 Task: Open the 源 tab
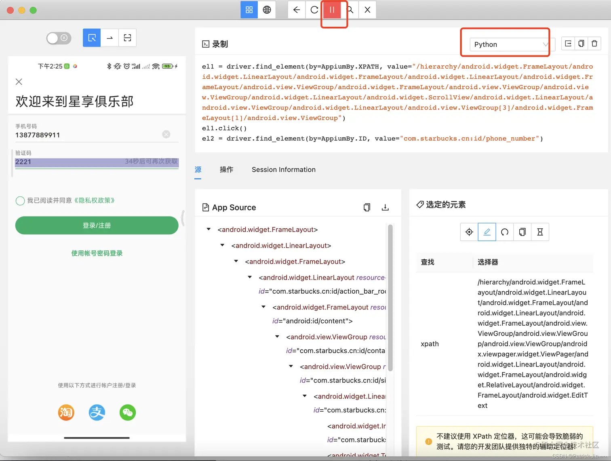(198, 170)
